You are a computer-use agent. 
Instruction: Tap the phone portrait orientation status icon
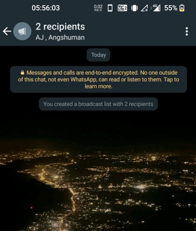click(110, 8)
